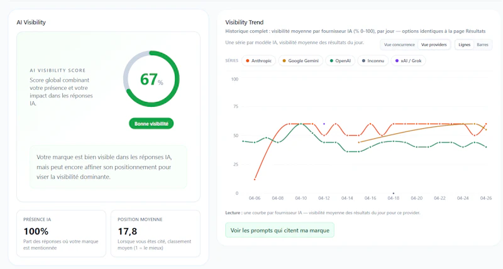
Task: Click the SÉRIES label
Action: click(231, 60)
